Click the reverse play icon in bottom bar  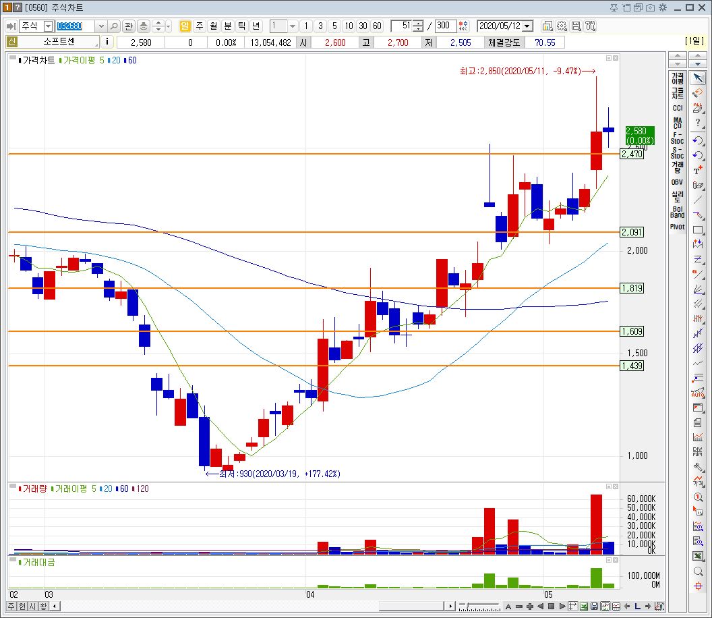point(540,606)
